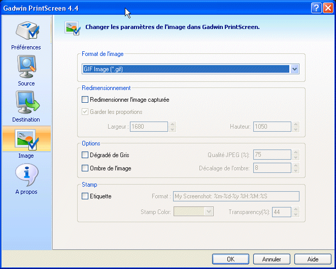Viewport: 336px width, 269px height.
Task: Select the Source label in sidebar
Action: click(x=26, y=83)
